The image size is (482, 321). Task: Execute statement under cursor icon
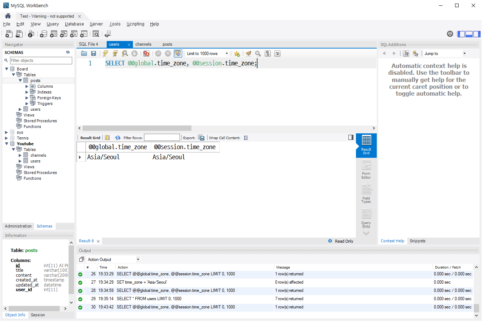[115, 54]
